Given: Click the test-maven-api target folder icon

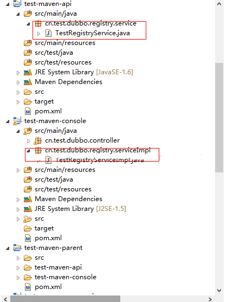Looking at the screenshot, I should point(28,101).
